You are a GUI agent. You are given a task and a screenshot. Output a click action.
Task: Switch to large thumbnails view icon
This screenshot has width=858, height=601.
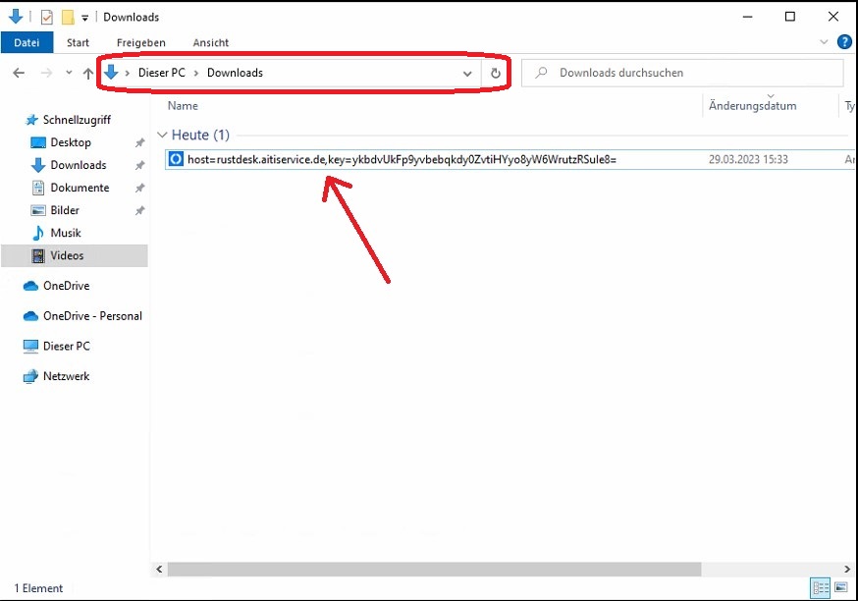(x=840, y=588)
